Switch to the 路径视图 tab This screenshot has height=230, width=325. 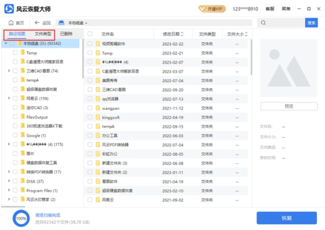[x=17, y=34]
